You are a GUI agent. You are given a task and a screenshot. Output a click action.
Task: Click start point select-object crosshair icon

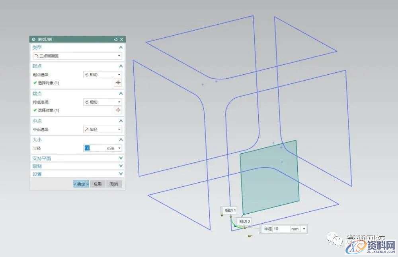(x=118, y=83)
